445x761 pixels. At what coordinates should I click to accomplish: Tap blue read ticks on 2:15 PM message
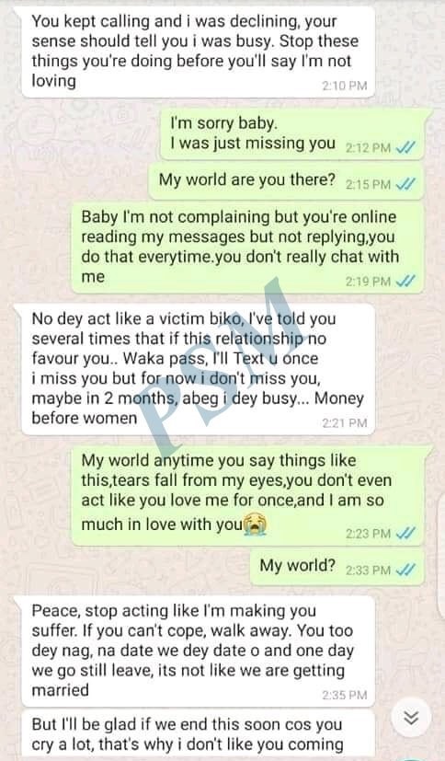point(405,184)
